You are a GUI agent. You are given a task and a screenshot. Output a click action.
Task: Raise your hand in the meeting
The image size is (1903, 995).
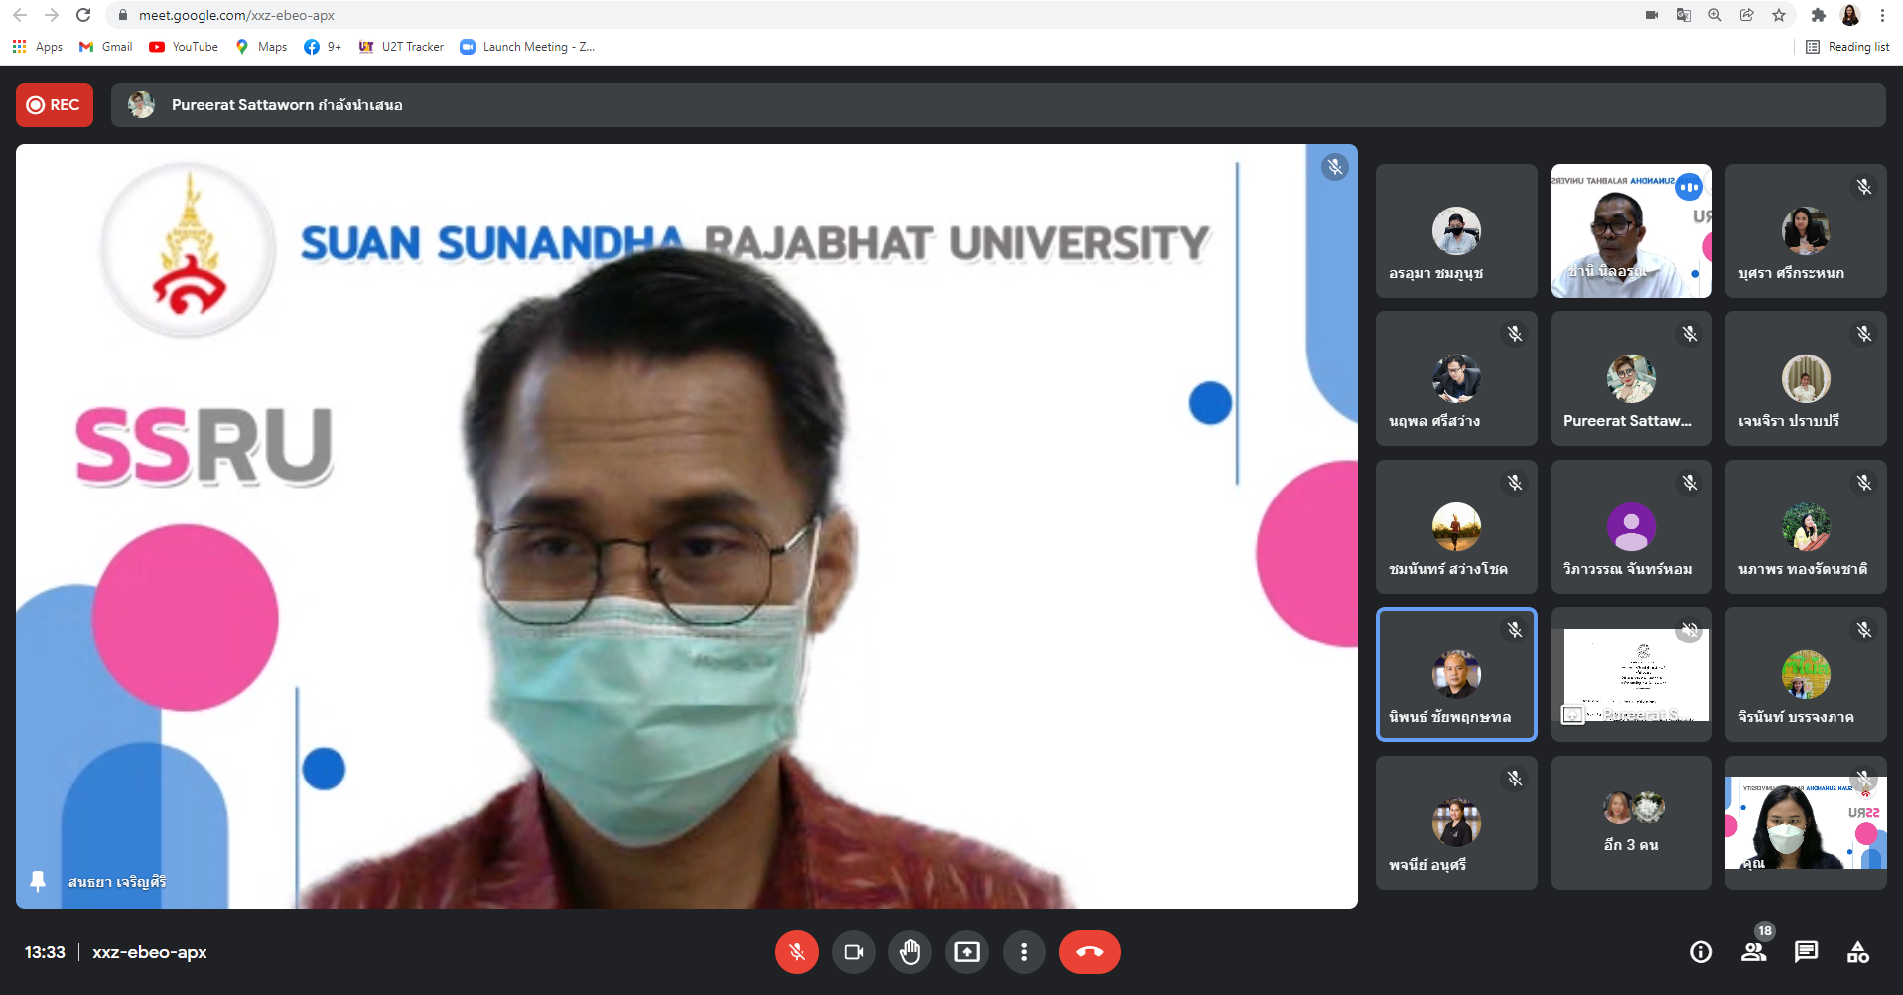pyautogui.click(x=910, y=952)
